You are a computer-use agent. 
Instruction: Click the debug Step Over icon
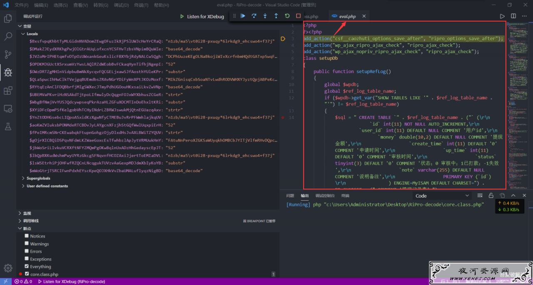254,16
